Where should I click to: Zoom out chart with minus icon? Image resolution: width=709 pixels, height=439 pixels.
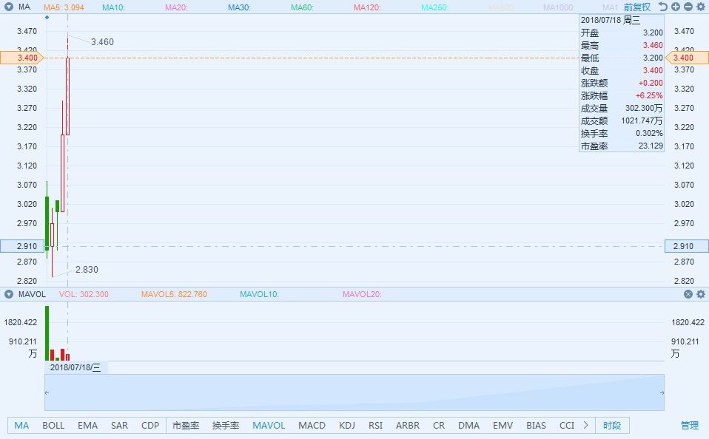coord(688,7)
